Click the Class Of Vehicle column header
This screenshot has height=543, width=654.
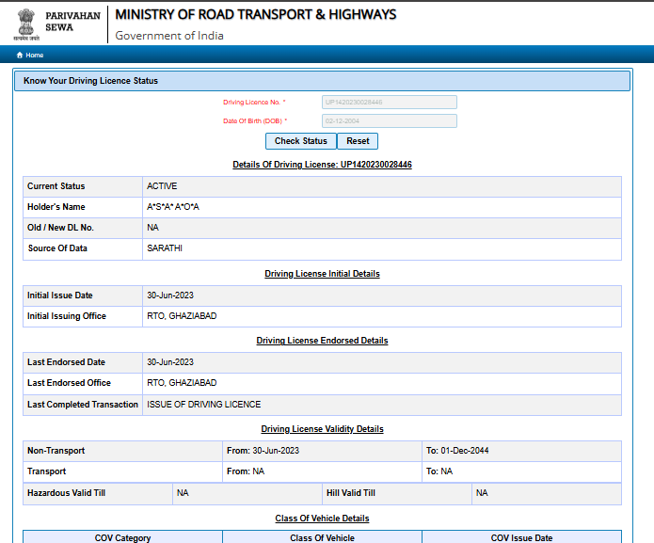tap(322, 537)
